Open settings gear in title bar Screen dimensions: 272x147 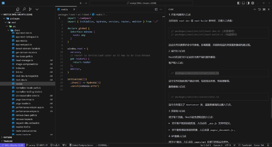tap(253, 3)
